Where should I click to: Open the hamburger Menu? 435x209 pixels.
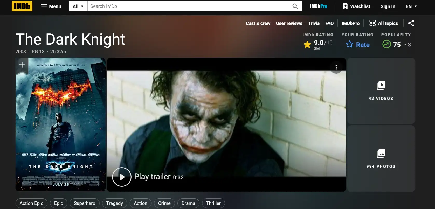51,6
